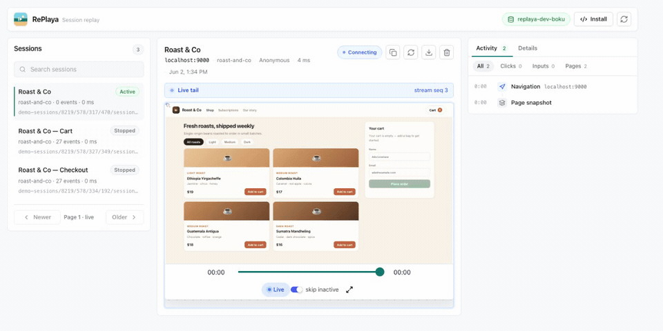Add Colombia Huila to cart
Screen dimensions: 663x331
click(x=345, y=192)
